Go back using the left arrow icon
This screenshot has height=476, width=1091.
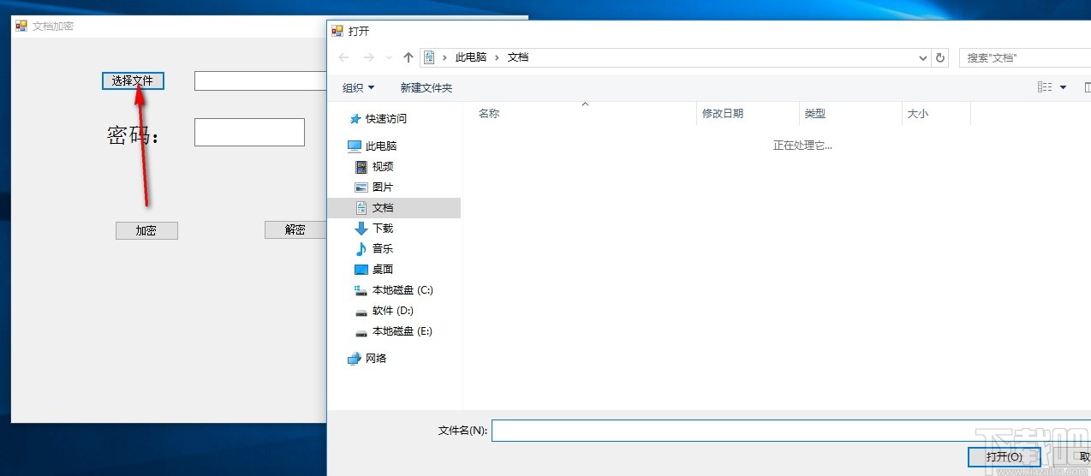(x=343, y=57)
